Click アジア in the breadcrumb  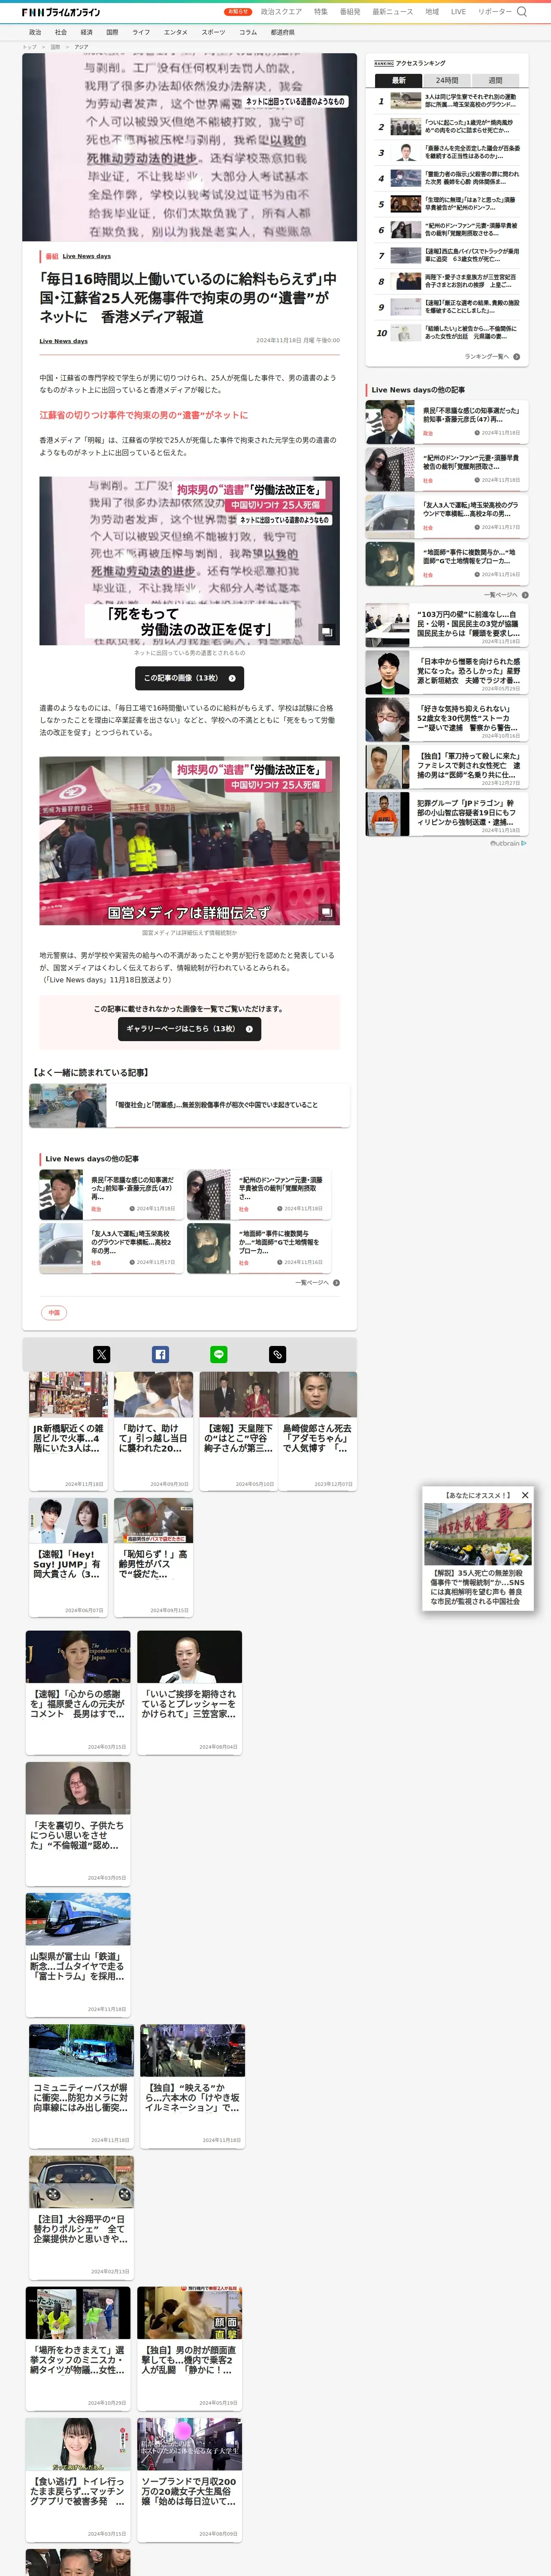click(81, 46)
